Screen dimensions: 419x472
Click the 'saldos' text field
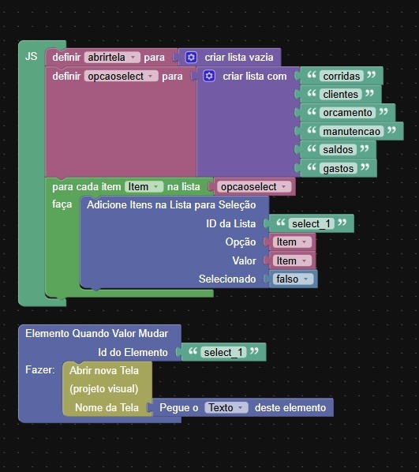coord(338,150)
